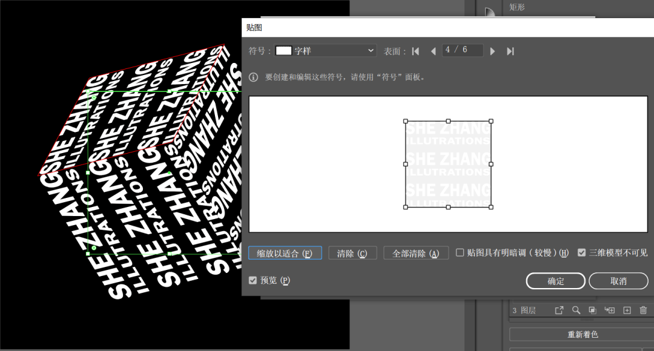Screen dimensions: 654x351
Task: Enable the shade artwork (贴图具有明暗调) checkbox
Action: click(460, 253)
